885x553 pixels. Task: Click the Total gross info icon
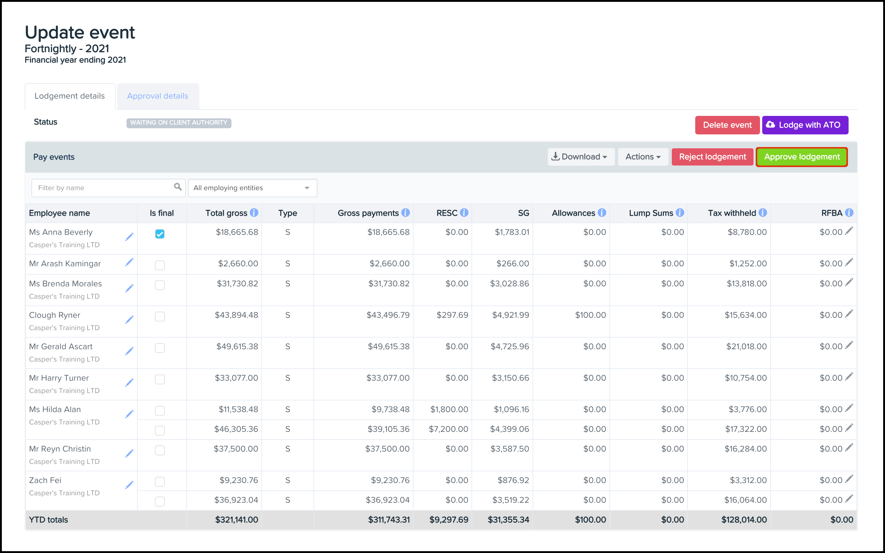[254, 213]
